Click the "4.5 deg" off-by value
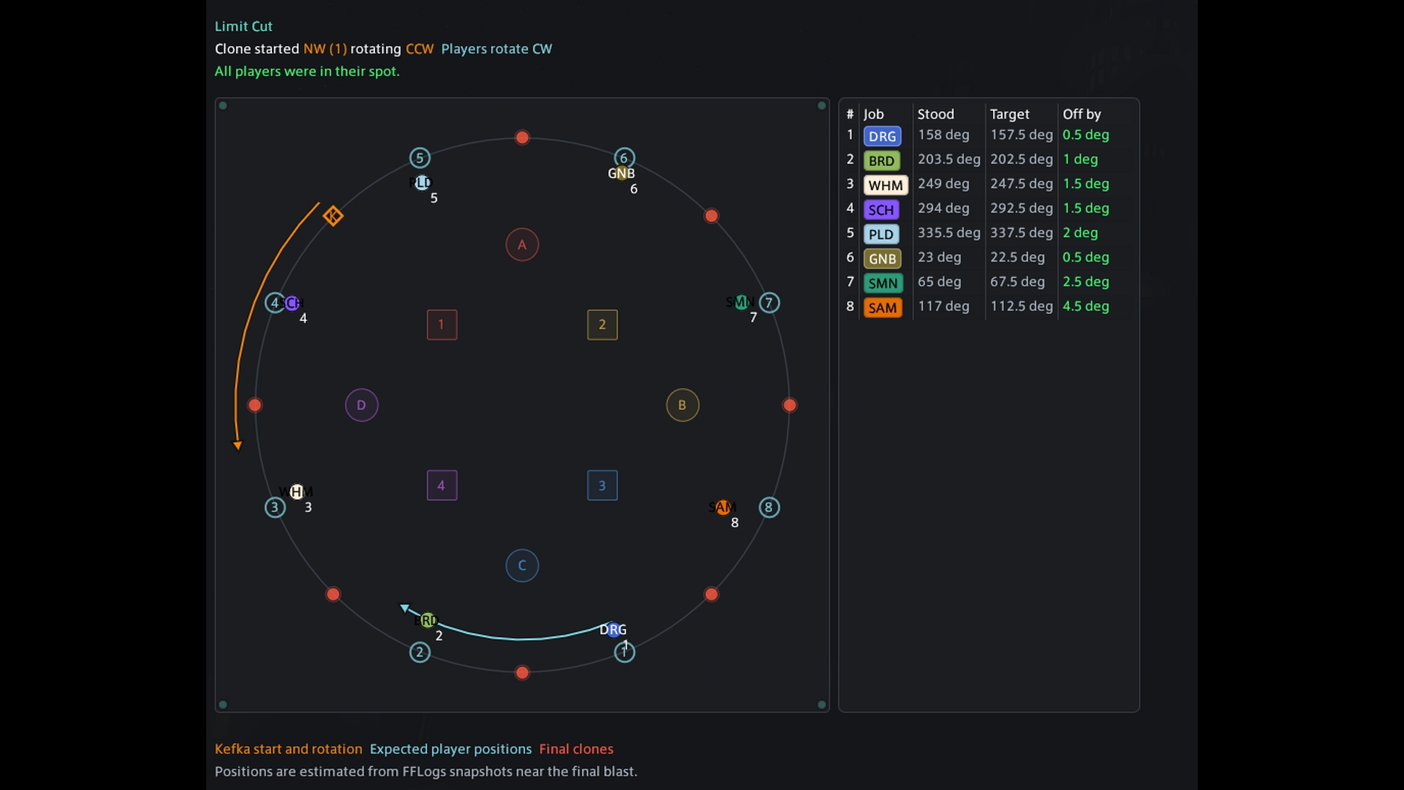The image size is (1404, 790). point(1085,306)
